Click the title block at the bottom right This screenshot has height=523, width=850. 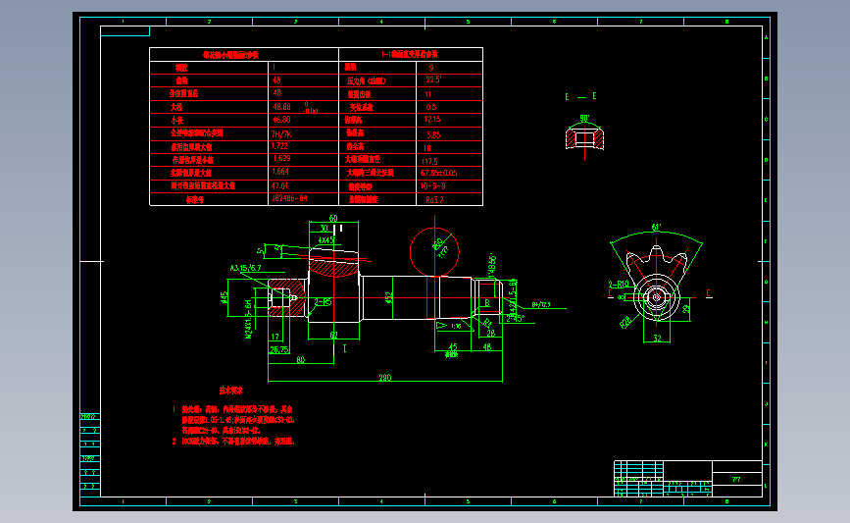pos(688,479)
